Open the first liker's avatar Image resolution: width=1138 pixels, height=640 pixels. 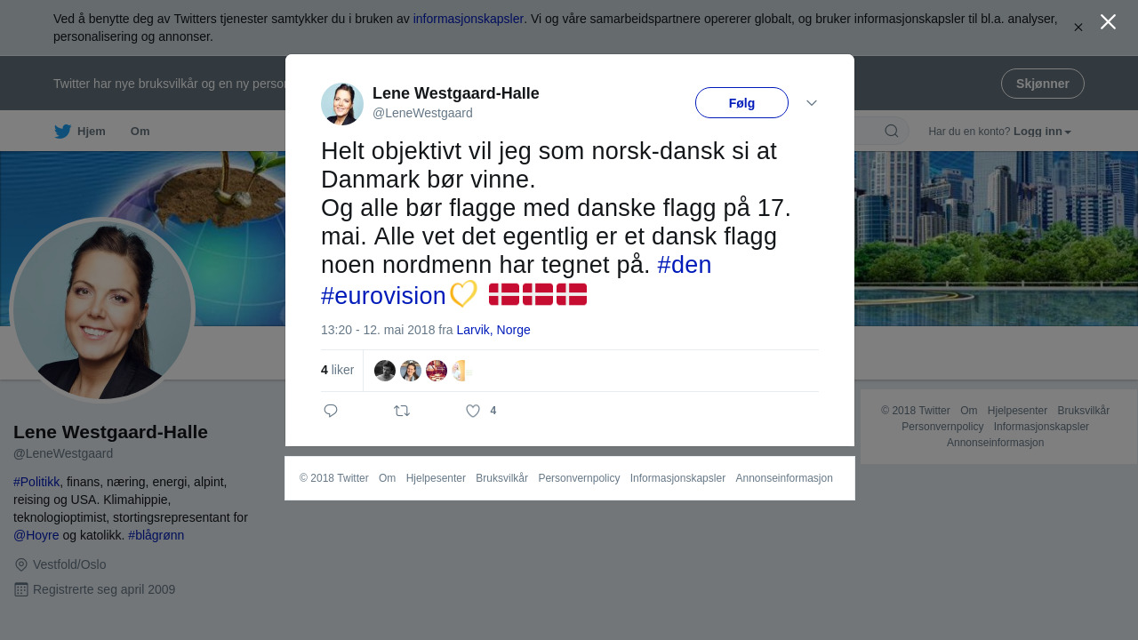coord(385,371)
